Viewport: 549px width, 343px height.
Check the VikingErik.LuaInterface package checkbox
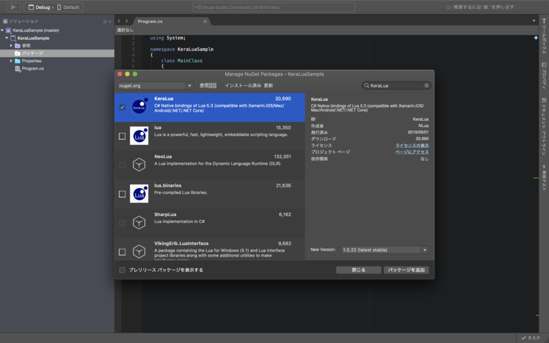pyautogui.click(x=122, y=252)
